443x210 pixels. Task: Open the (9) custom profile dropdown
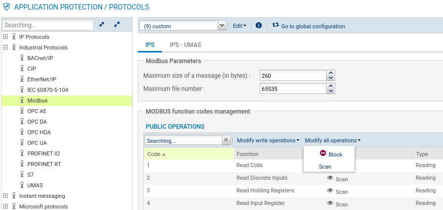click(222, 26)
